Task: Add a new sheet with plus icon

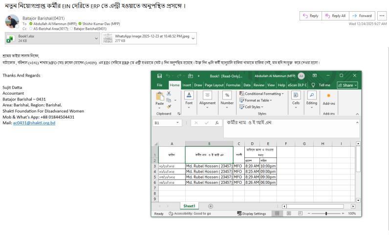Action: 211,206
